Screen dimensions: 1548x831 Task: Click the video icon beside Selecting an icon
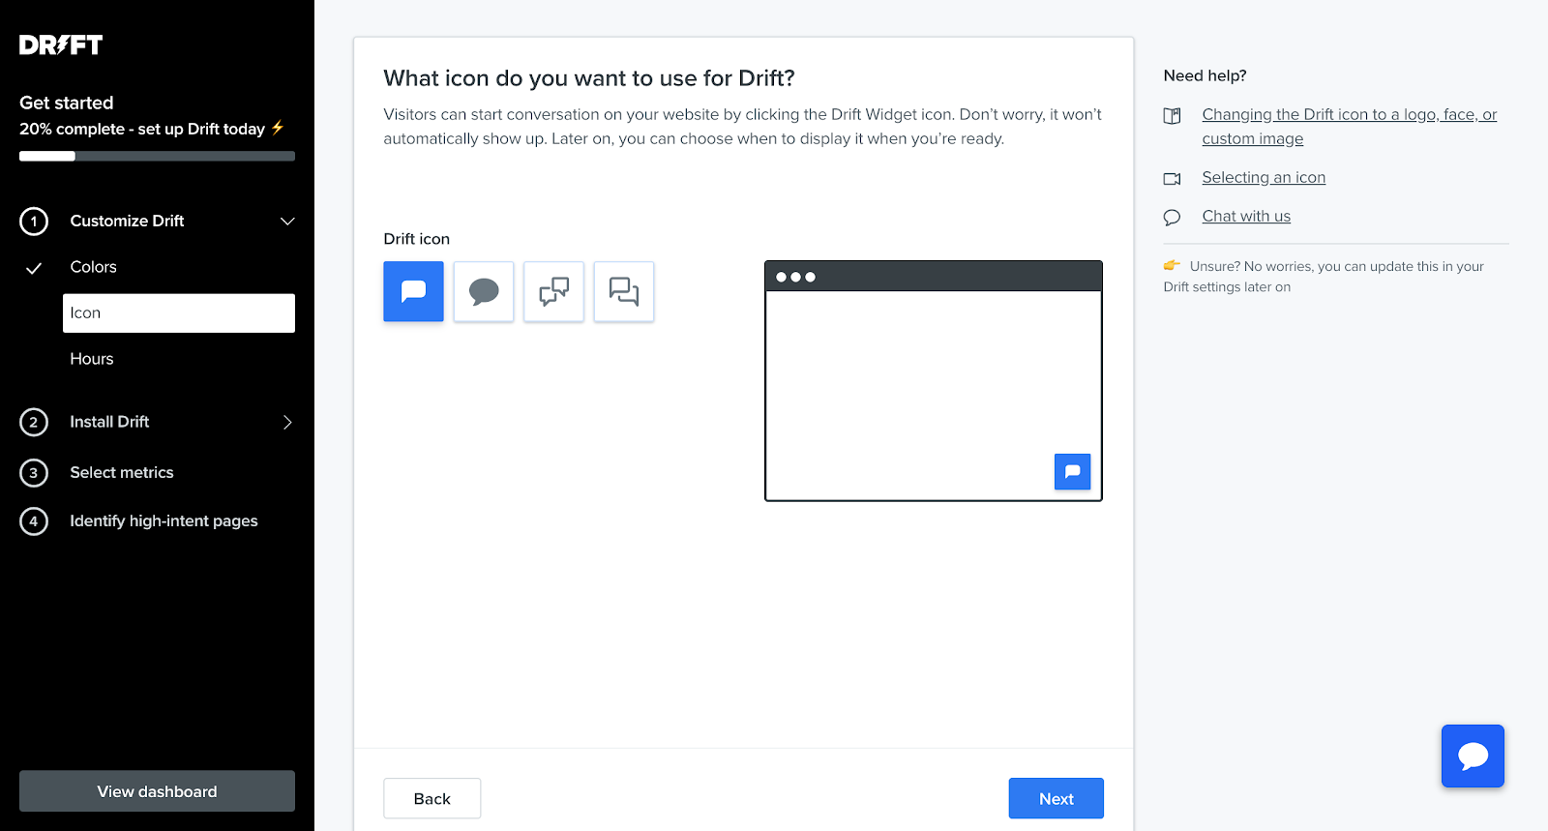click(x=1172, y=179)
